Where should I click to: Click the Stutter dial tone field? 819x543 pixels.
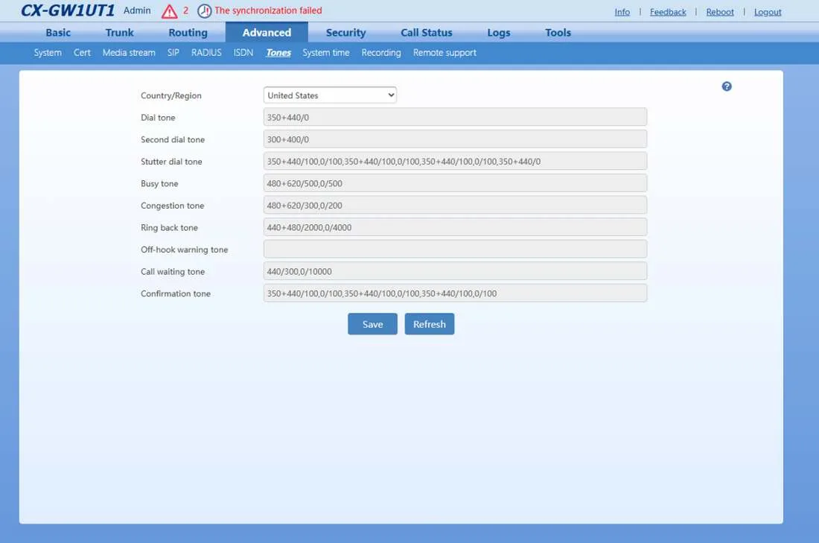click(x=455, y=161)
